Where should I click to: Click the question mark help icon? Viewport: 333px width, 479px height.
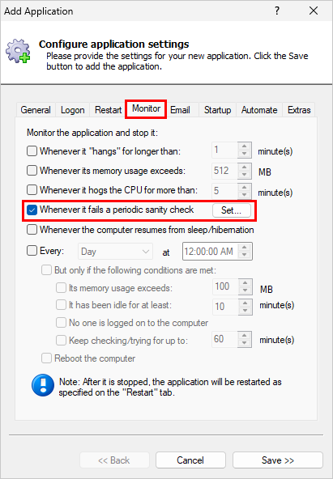pyautogui.click(x=277, y=11)
